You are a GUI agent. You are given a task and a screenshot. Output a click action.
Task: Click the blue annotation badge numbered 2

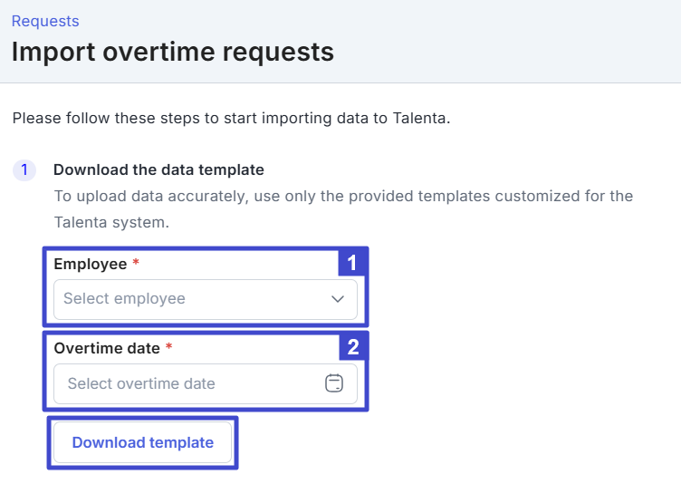point(353,346)
